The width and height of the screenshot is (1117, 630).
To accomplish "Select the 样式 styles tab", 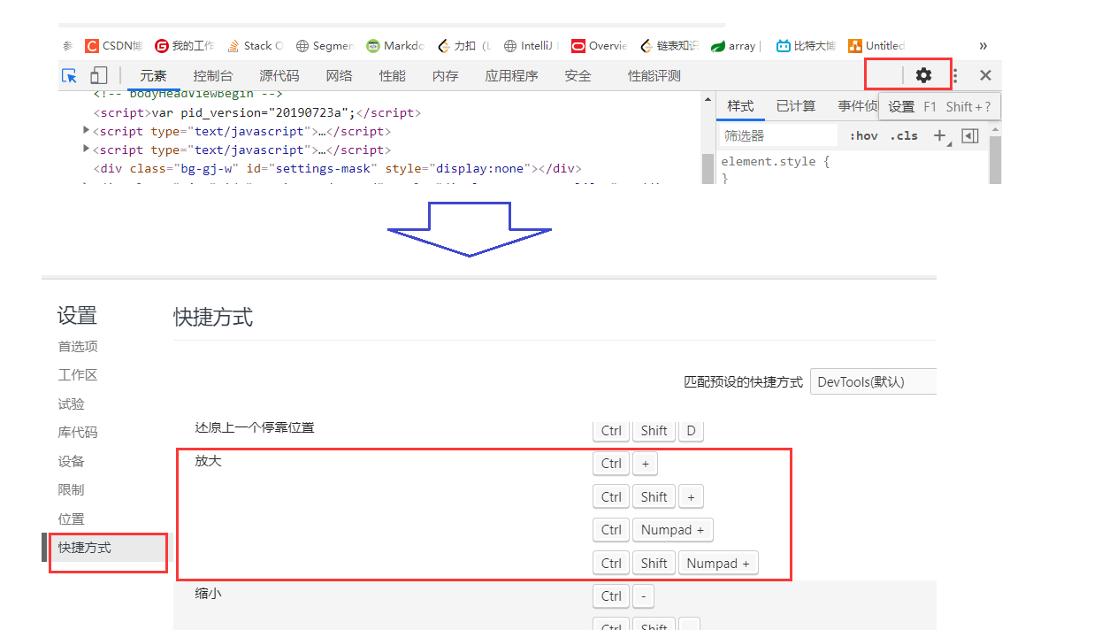I will (740, 106).
